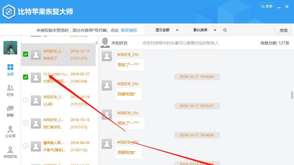294x165 pixels.
Task: Minimize the recovery app window
Action: point(279,7)
